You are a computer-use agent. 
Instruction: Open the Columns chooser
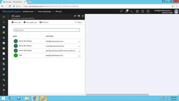[x=44, y=22]
